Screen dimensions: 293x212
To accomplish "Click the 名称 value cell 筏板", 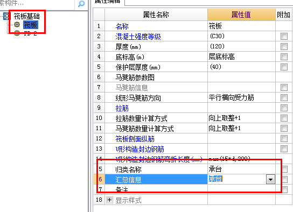I will (241, 26).
